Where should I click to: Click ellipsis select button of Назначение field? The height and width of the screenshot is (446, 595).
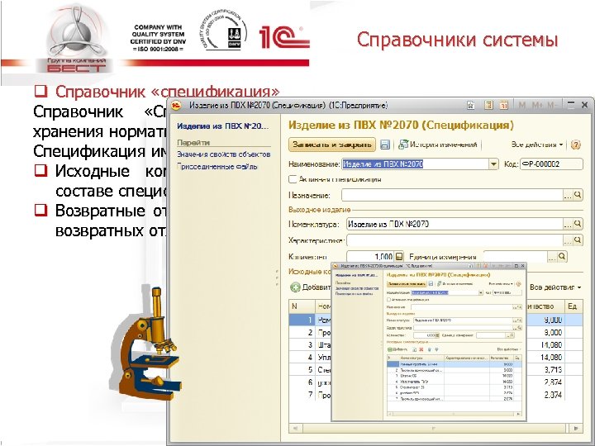coord(568,195)
